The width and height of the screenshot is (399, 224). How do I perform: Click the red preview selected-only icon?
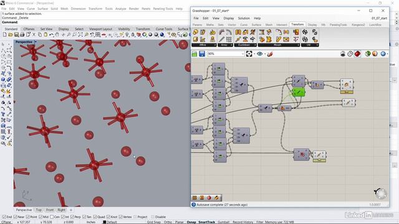[x=357, y=54]
